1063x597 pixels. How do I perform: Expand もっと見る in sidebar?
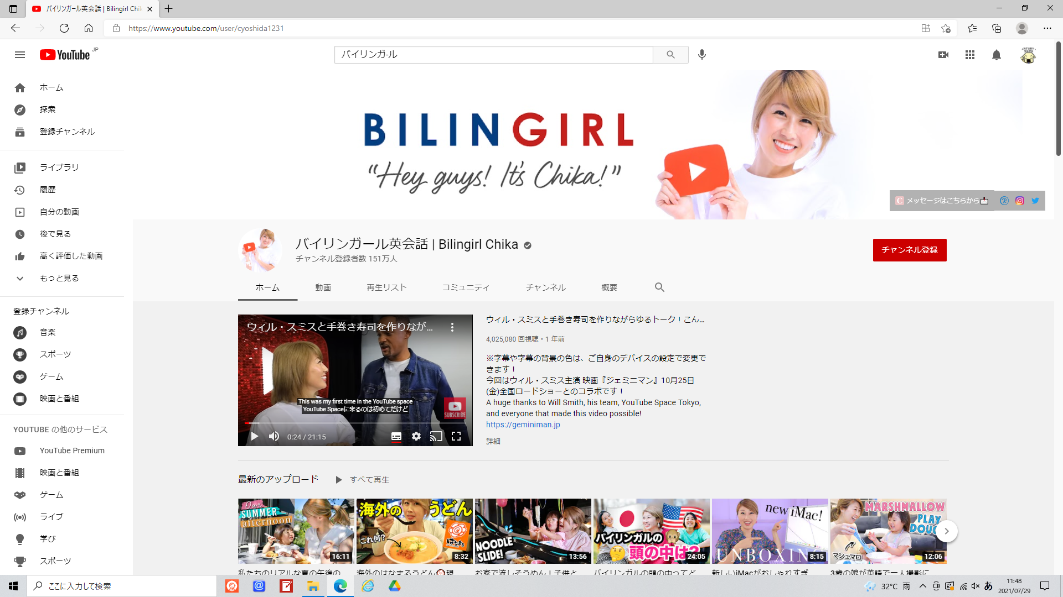coord(62,278)
